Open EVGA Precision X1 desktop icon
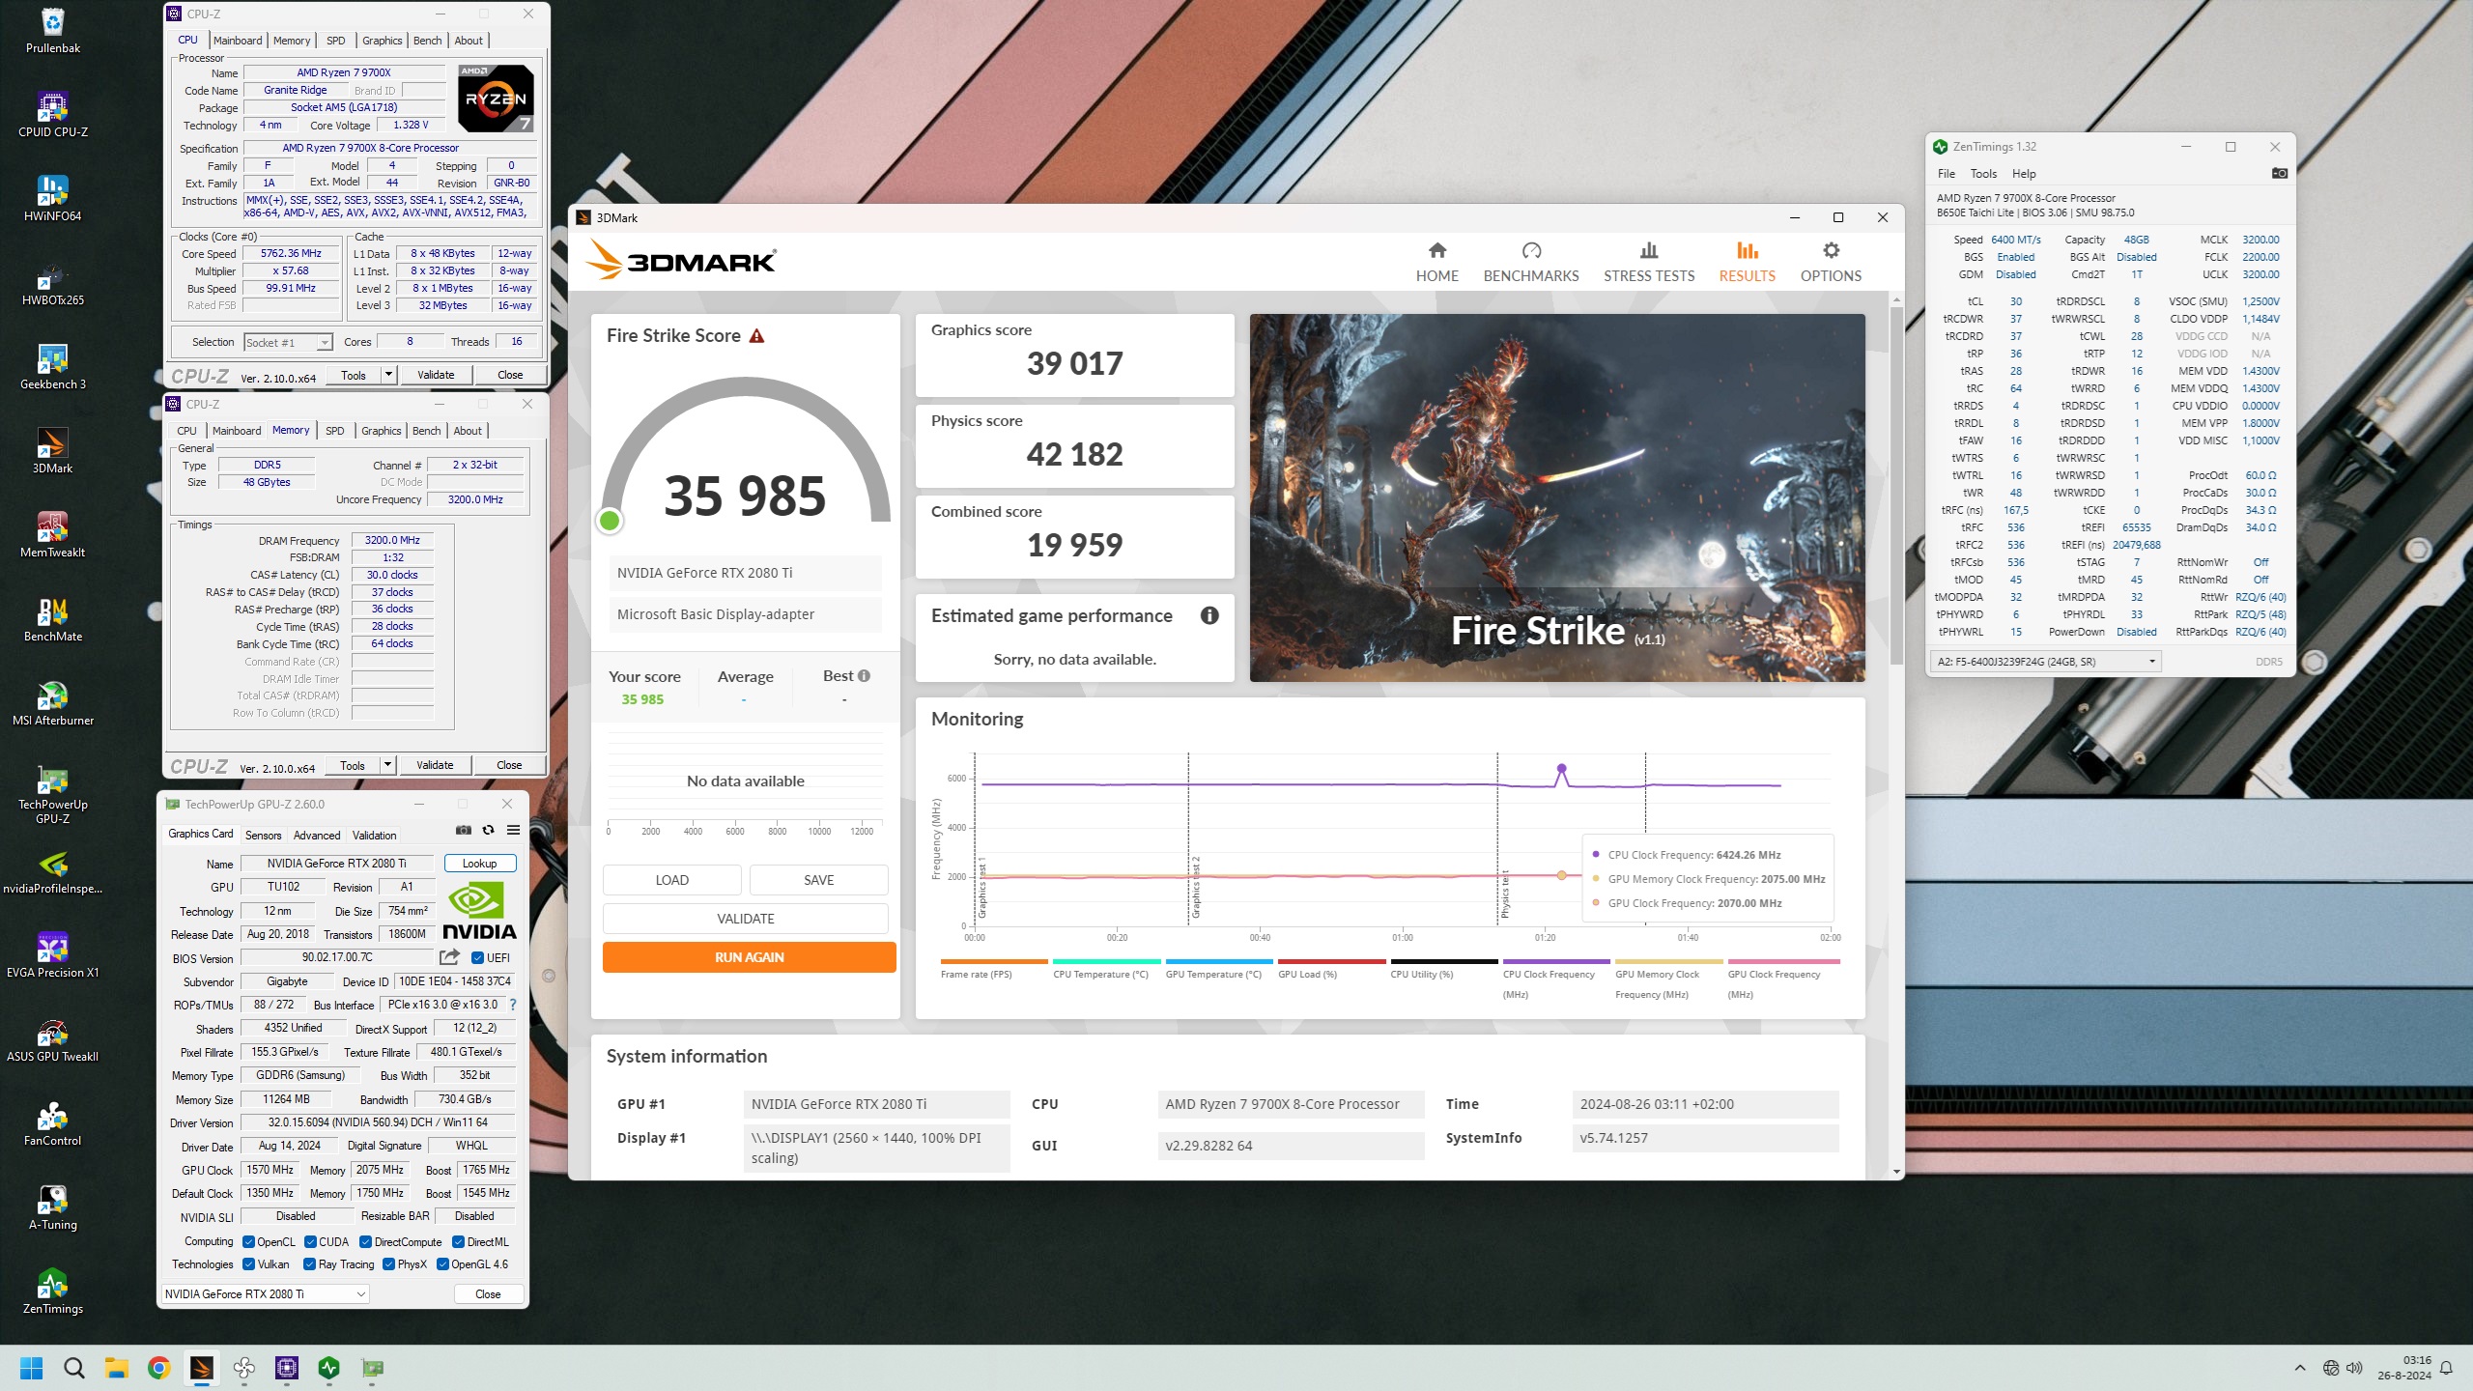 coord(52,955)
